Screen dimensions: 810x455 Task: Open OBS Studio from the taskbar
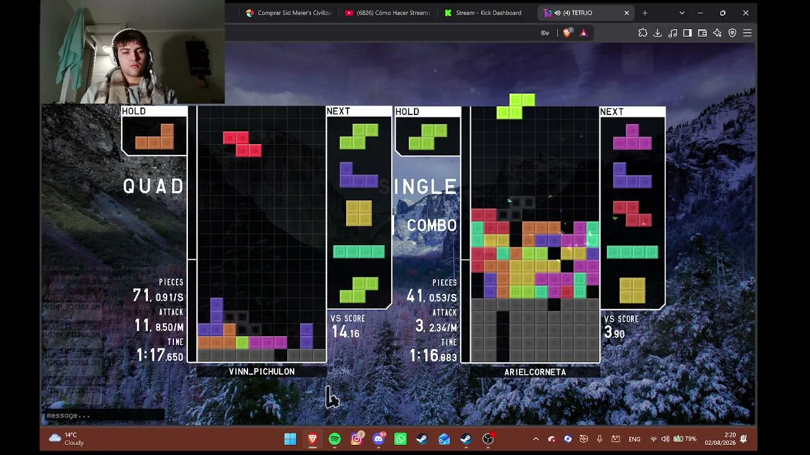488,439
